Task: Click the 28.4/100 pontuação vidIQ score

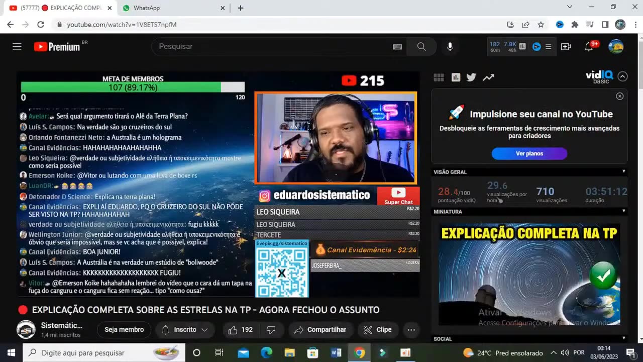Action: 457,195
